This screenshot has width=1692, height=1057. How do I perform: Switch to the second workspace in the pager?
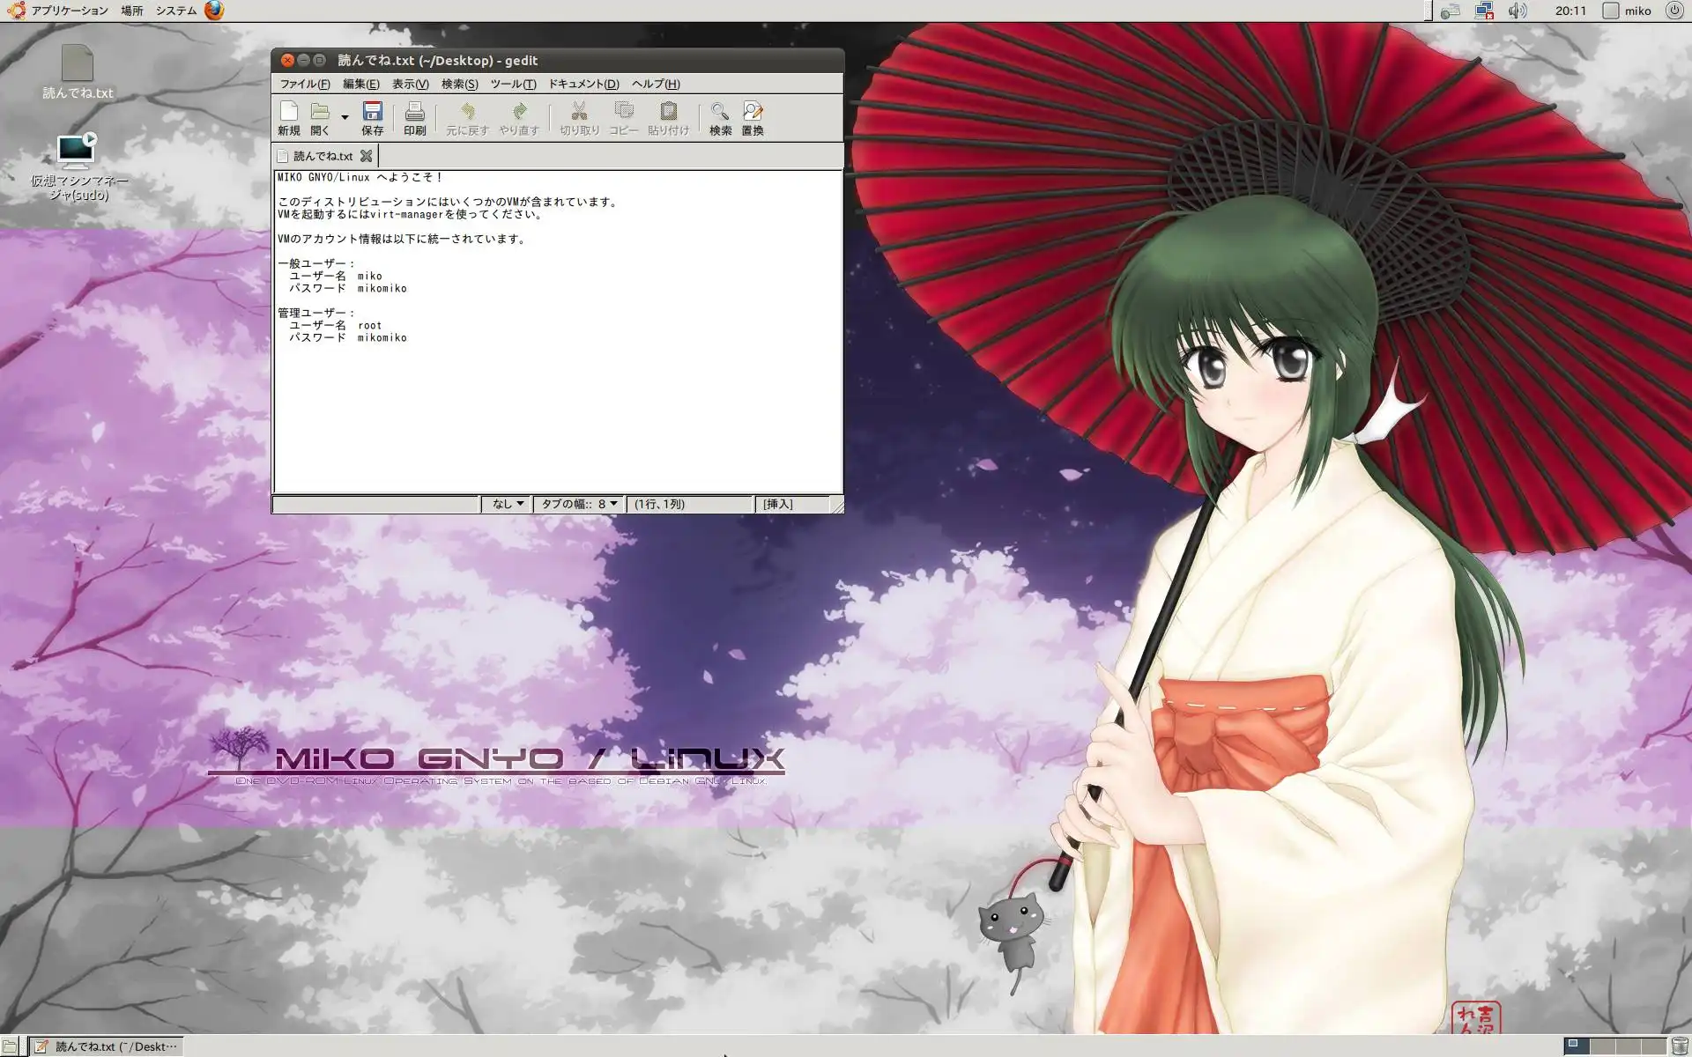tap(1602, 1046)
